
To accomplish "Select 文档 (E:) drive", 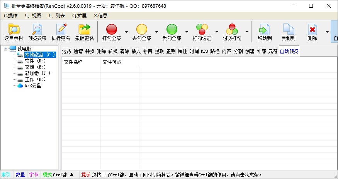I will [36, 67].
